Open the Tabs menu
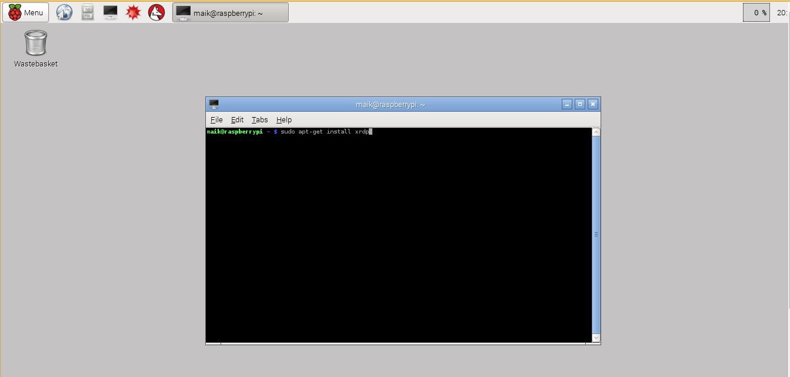 click(259, 119)
